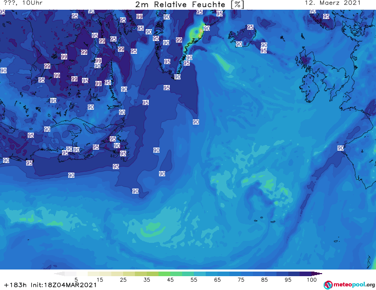Click the legend tick label "45"
This screenshot has width=376, height=290.
(x=170, y=280)
